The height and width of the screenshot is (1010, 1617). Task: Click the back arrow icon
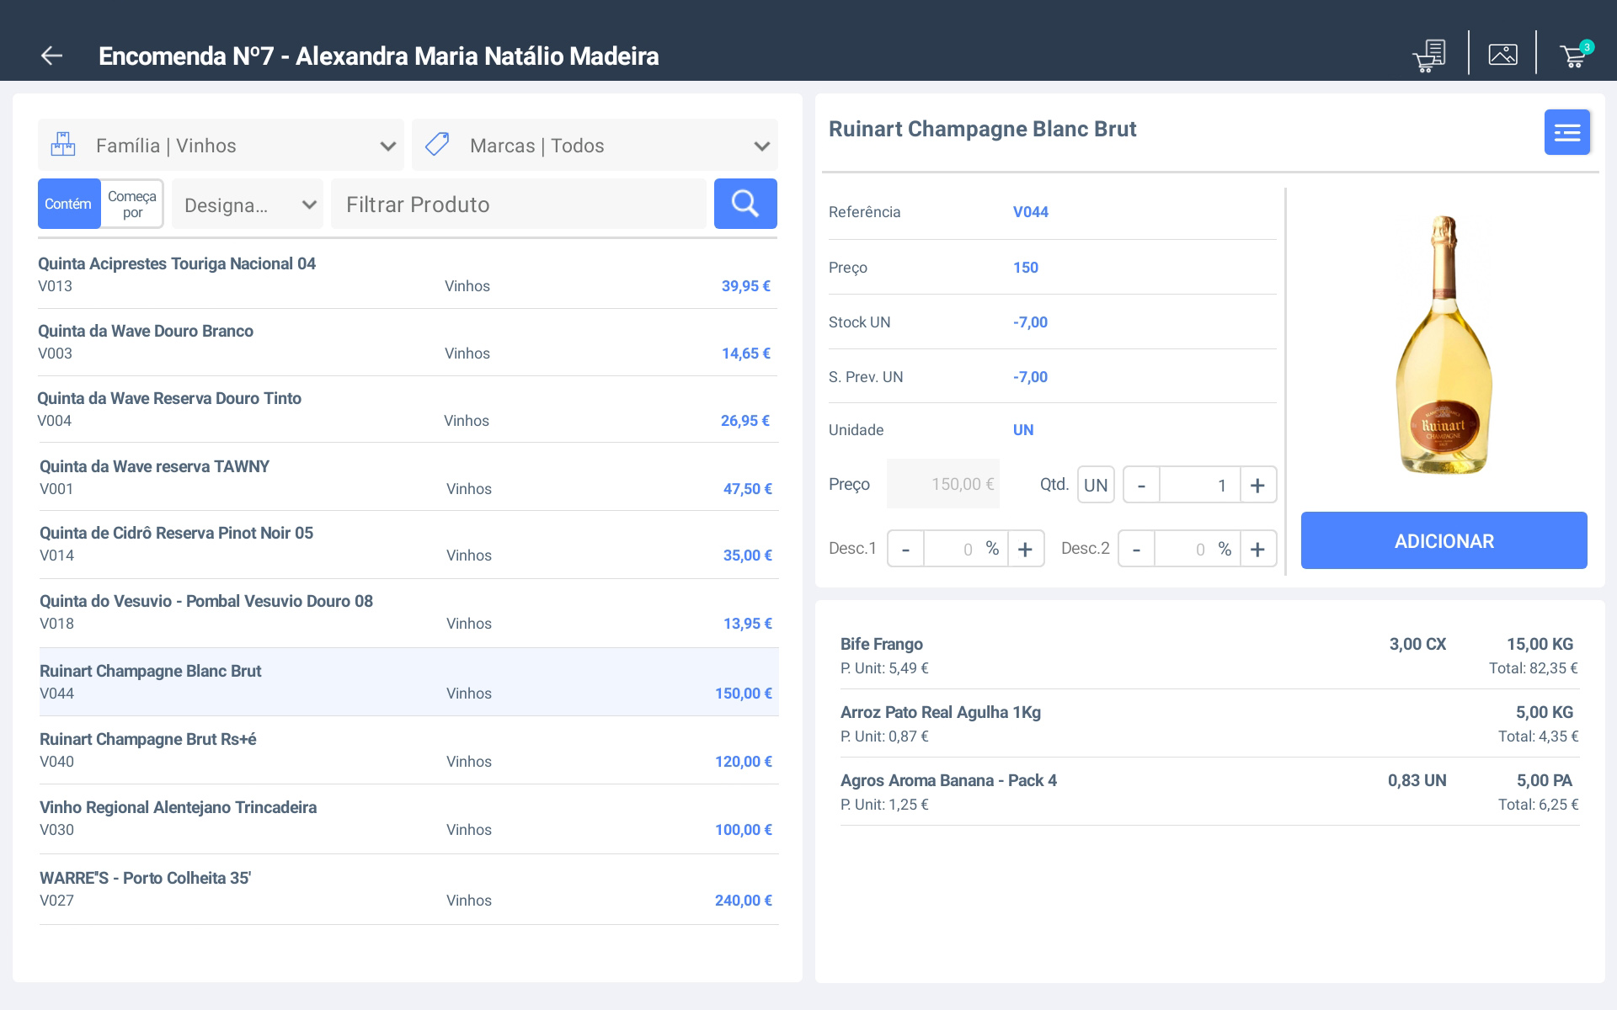point(52,56)
